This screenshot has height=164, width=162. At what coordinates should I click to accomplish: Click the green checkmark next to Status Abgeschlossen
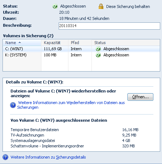click(x=55, y=6)
